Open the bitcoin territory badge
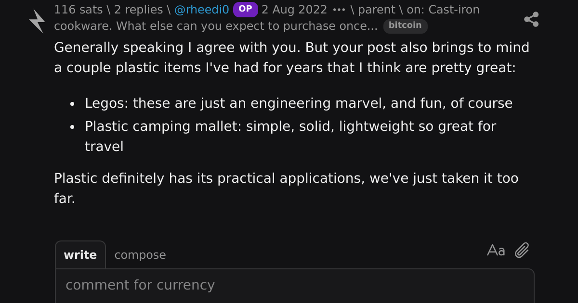This screenshot has height=303, width=578. 405,26
